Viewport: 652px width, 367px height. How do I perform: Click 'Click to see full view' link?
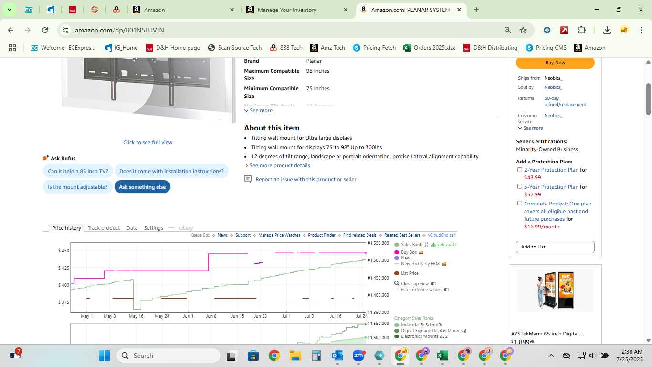pyautogui.click(x=148, y=142)
